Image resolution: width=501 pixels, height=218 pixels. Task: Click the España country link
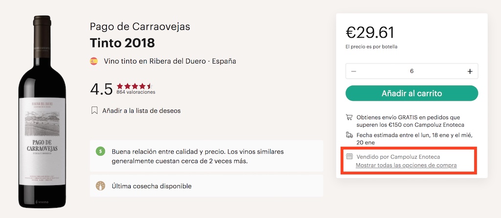click(x=224, y=61)
